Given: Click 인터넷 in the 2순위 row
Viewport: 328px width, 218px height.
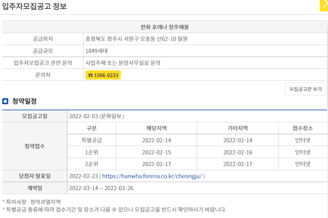Looking at the screenshot, I should click(x=303, y=164).
